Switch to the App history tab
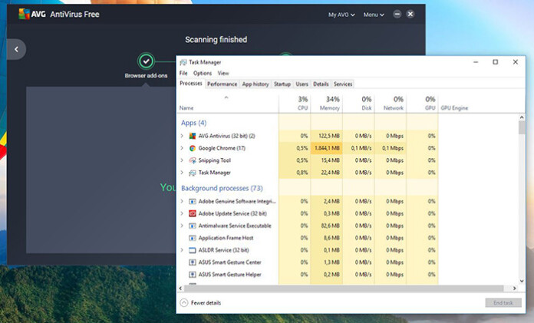The image size is (534, 323). click(255, 84)
